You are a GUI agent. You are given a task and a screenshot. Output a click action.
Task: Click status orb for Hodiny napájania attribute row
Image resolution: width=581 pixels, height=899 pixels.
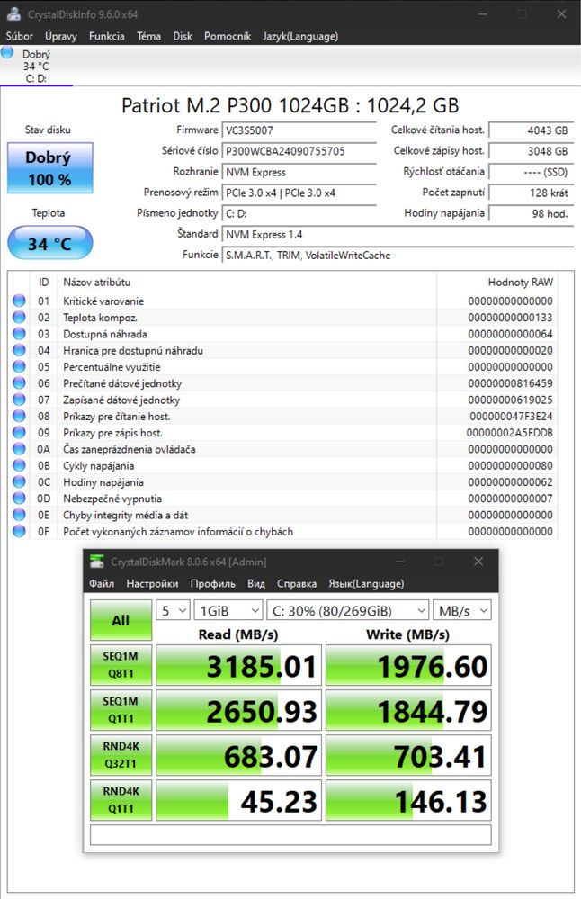19,481
